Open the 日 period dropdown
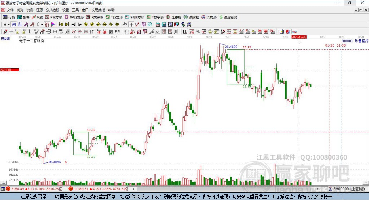The image size is (369, 200). [6, 25]
